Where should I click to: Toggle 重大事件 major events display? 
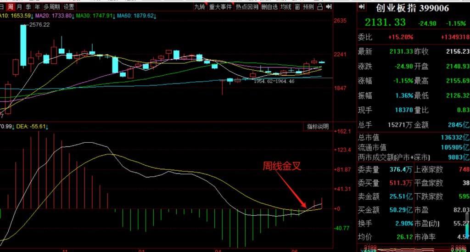[x=220, y=7]
